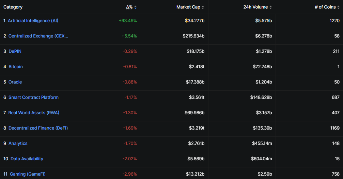Image resolution: width=343 pixels, height=179 pixels.
Task: Click the sort arrows beside Δ% header
Action: coord(135,7)
